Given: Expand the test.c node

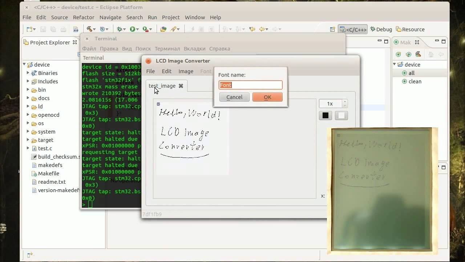Looking at the screenshot, I should pyautogui.click(x=28, y=148).
